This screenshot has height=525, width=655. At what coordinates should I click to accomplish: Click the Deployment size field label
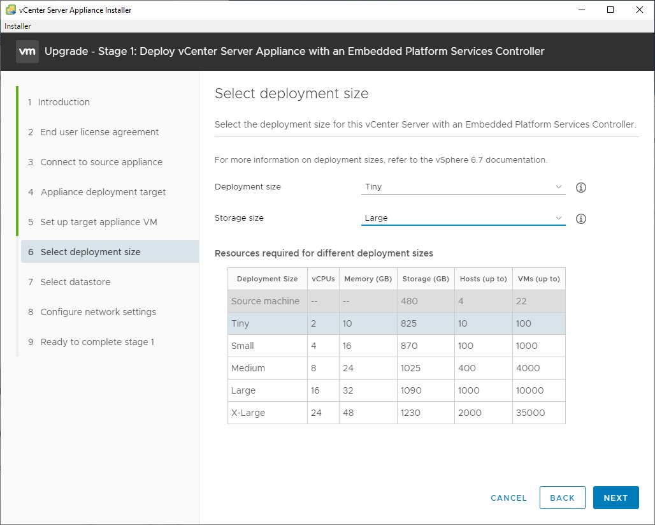tap(248, 187)
